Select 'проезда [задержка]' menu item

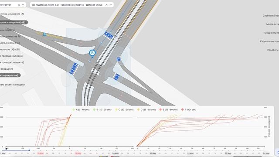(x=12, y=62)
